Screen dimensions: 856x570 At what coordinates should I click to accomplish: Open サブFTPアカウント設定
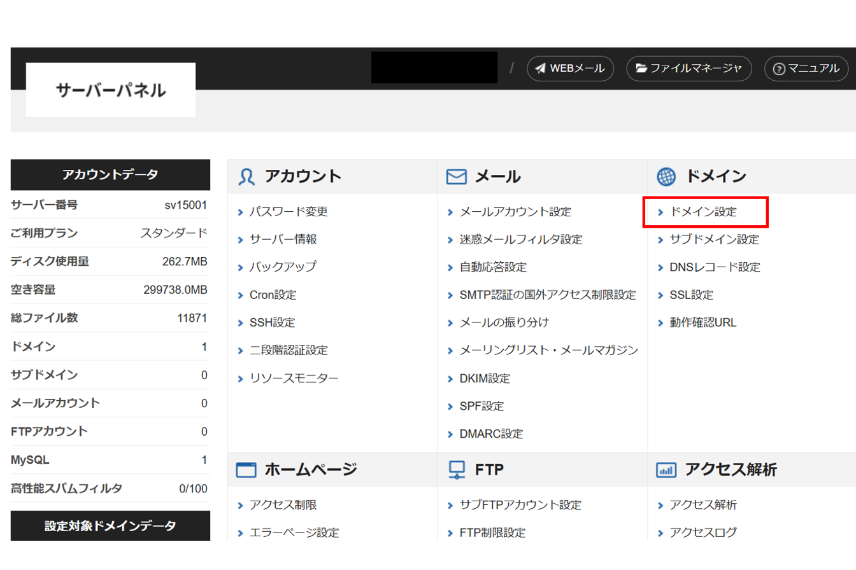(x=520, y=505)
